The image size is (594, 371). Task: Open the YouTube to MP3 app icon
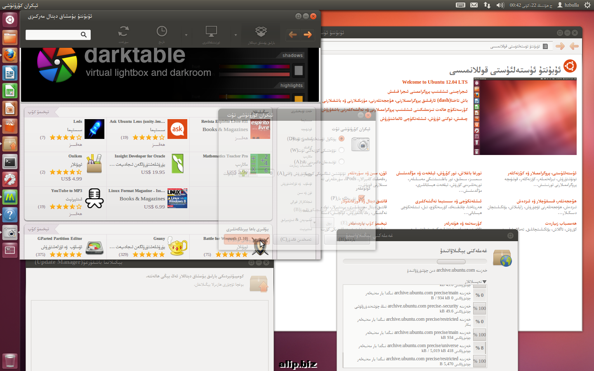[94, 198]
